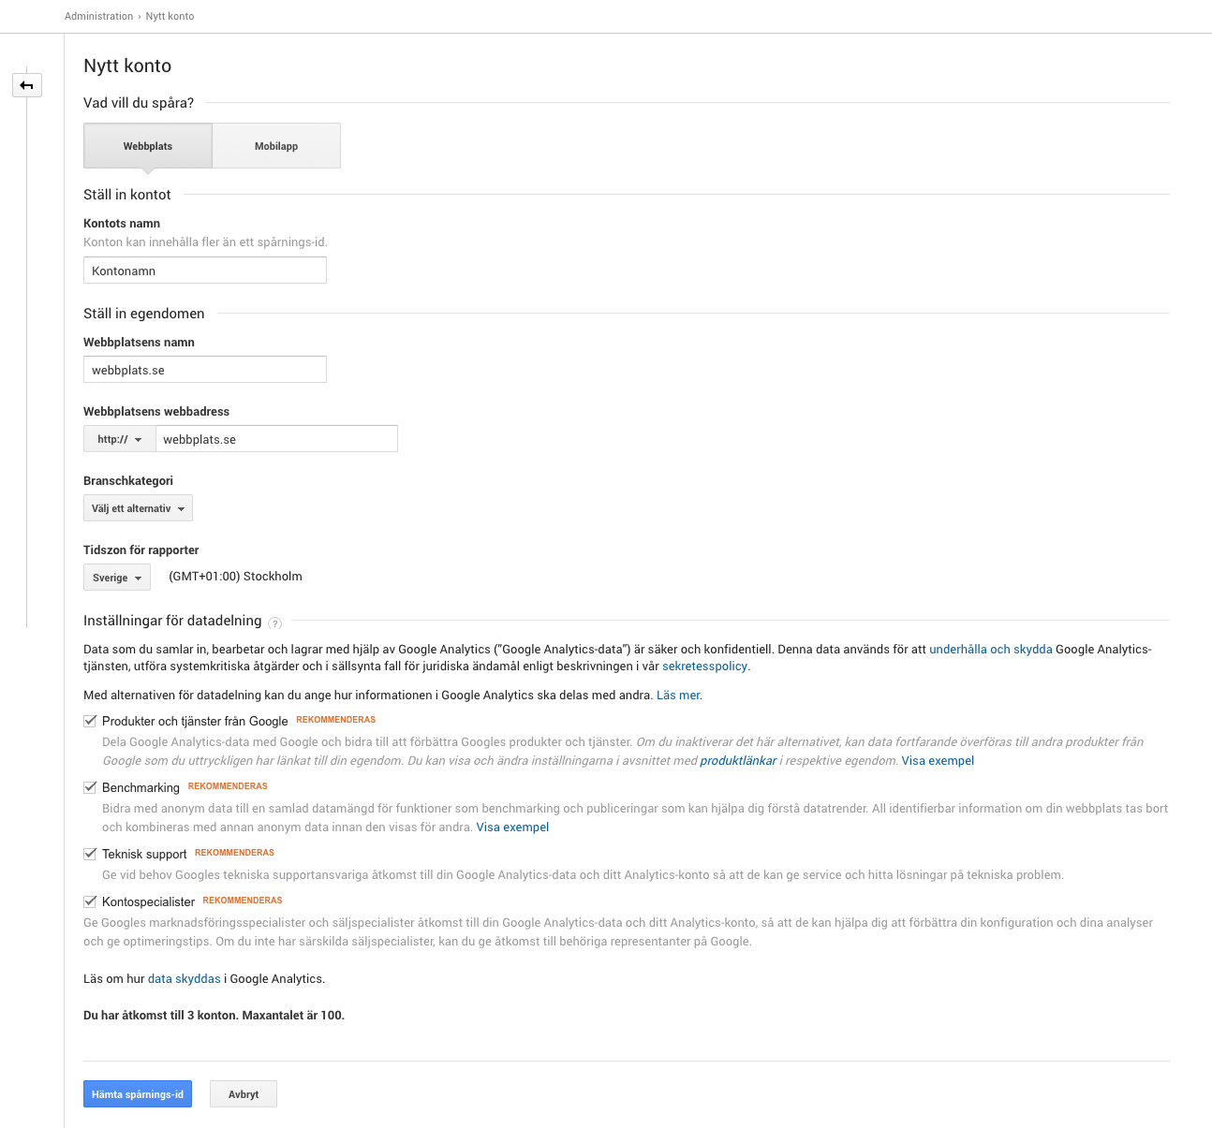The height and width of the screenshot is (1128, 1212).
Task: Click help icon beside Inställningar för datadelning
Action: 274,623
